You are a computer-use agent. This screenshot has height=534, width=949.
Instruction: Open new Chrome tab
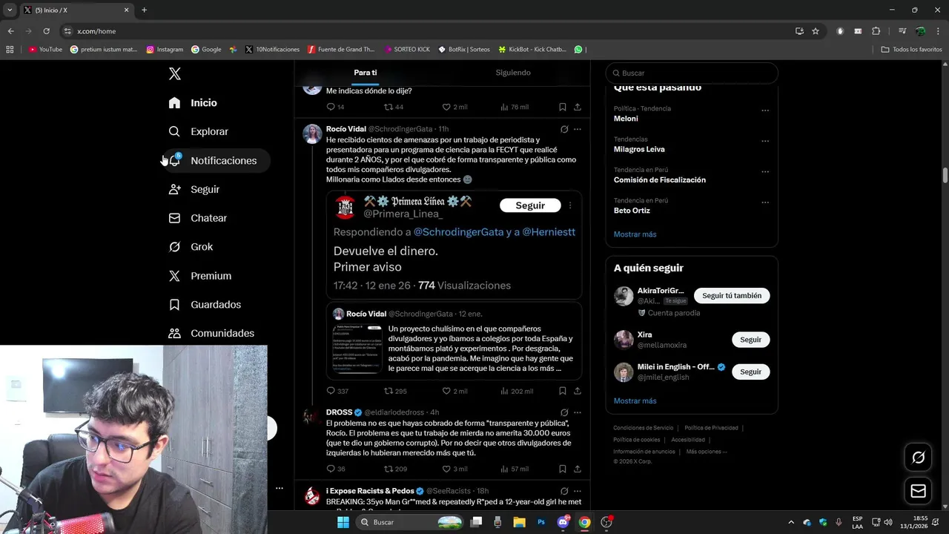[x=144, y=10]
